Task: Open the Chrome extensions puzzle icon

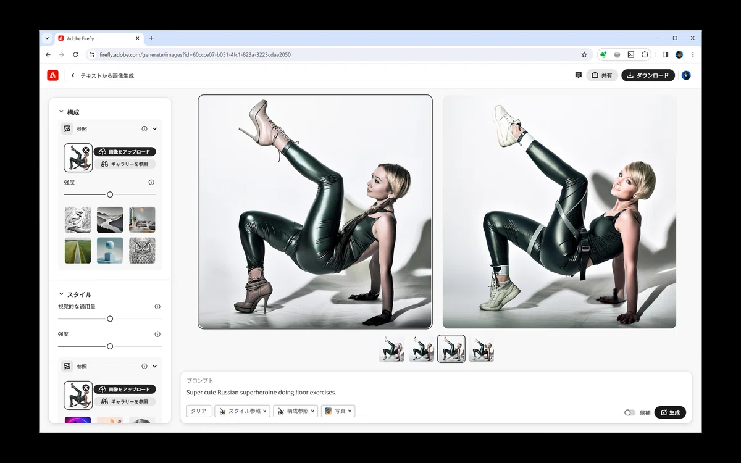Action: click(x=645, y=54)
